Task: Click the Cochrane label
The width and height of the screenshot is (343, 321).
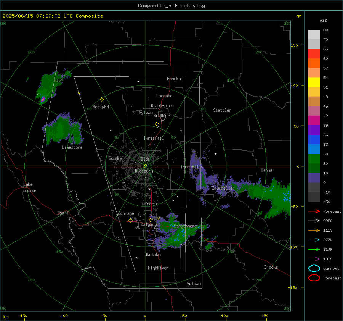Action: tap(125, 213)
